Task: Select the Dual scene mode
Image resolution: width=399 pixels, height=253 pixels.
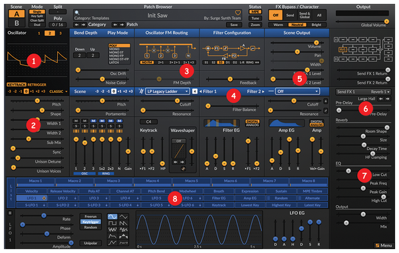Action: point(37,25)
